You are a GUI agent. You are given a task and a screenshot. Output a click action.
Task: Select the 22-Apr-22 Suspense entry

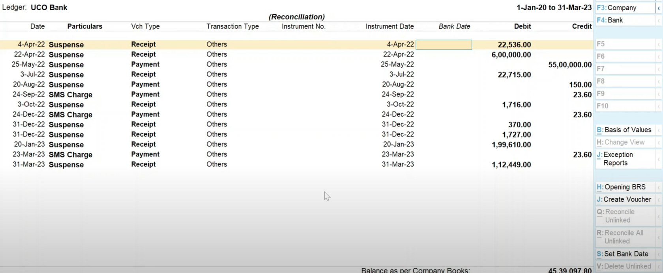(296, 54)
